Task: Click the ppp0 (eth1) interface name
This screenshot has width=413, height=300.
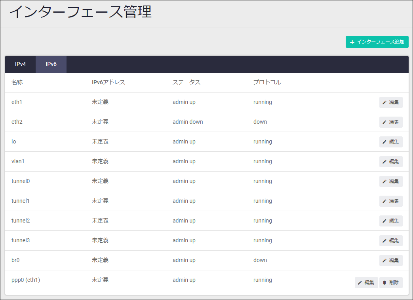Action: click(26, 280)
